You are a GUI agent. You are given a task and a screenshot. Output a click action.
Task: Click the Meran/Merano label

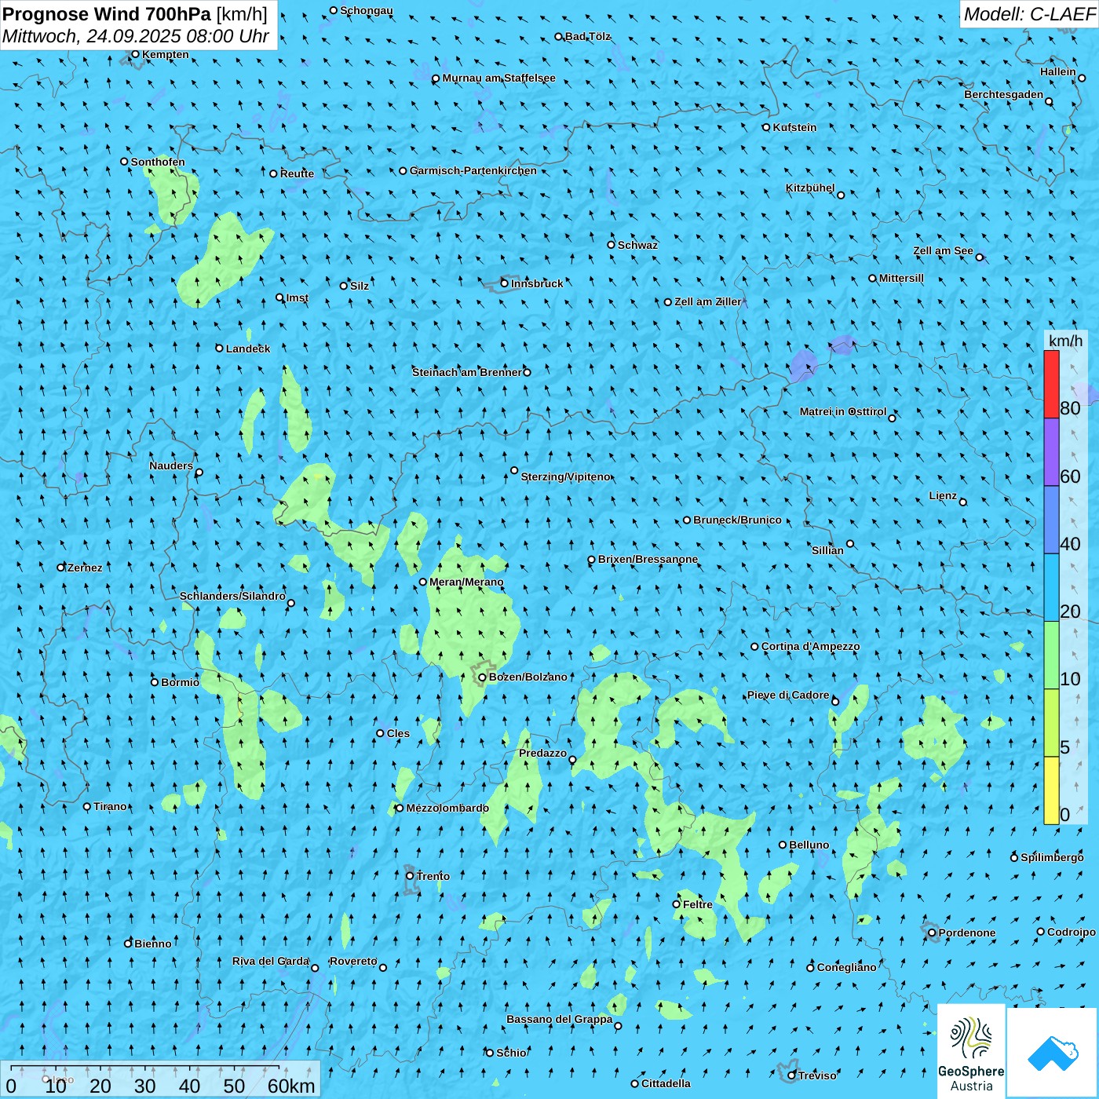(466, 582)
